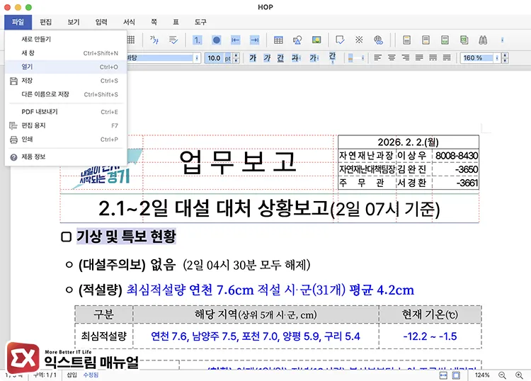531x381 pixels.
Task: Toggle underline text formatting
Action: click(280, 58)
